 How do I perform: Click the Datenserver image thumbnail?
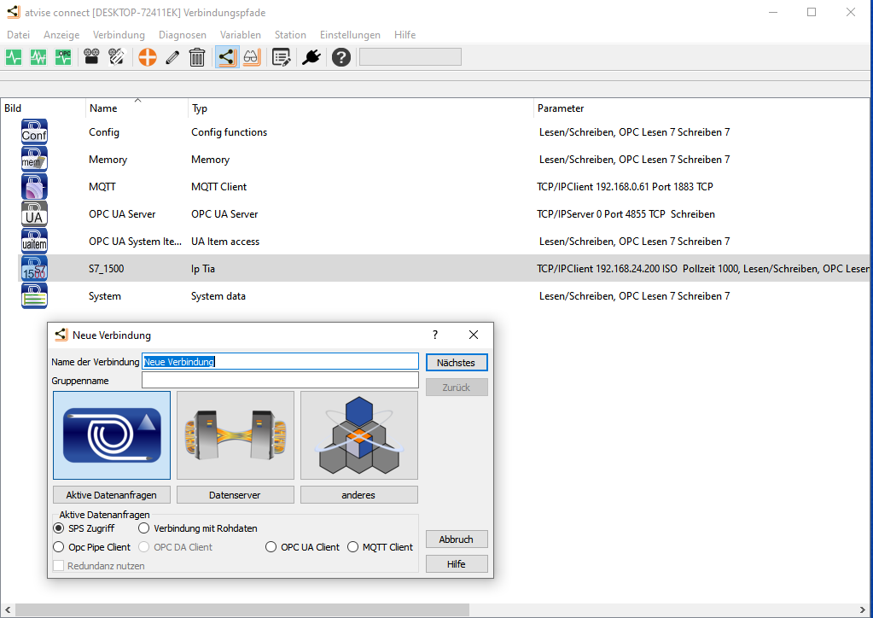236,435
